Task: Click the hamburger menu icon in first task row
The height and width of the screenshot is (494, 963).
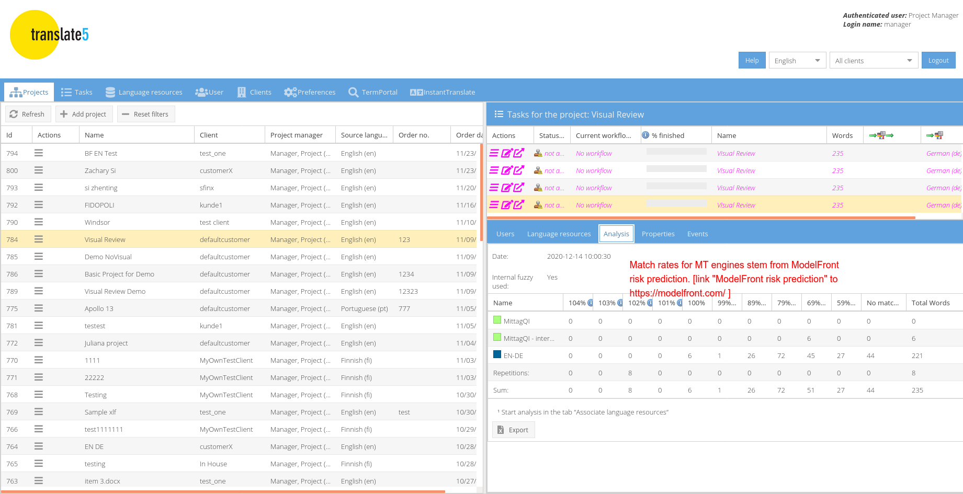Action: [494, 153]
